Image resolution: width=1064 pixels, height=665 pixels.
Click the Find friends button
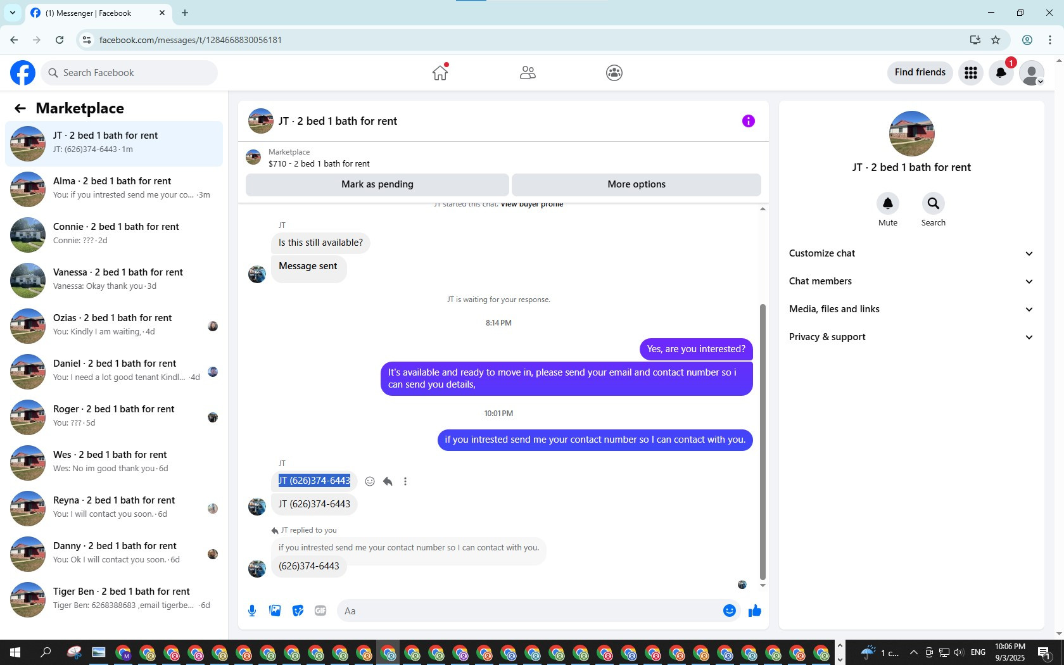click(920, 72)
